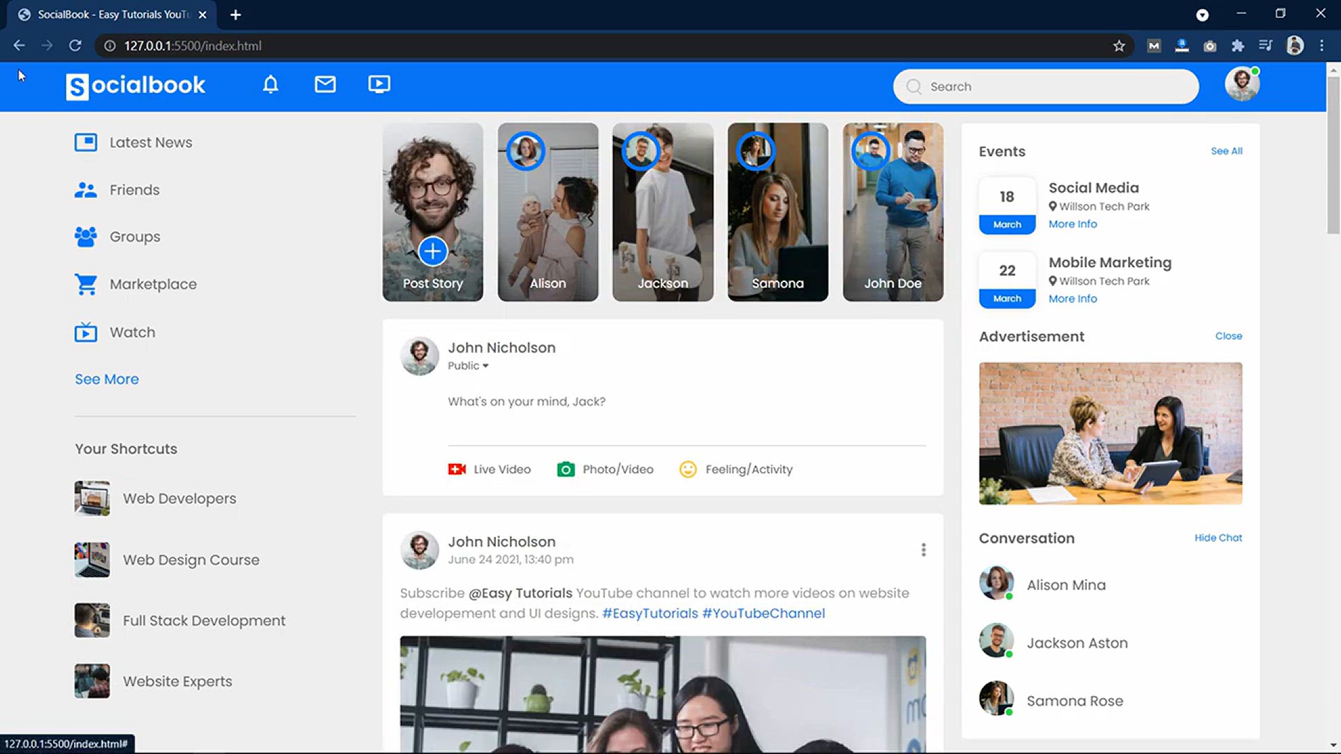1341x754 pixels.
Task: Open the inbox mail icon
Action: pos(325,84)
